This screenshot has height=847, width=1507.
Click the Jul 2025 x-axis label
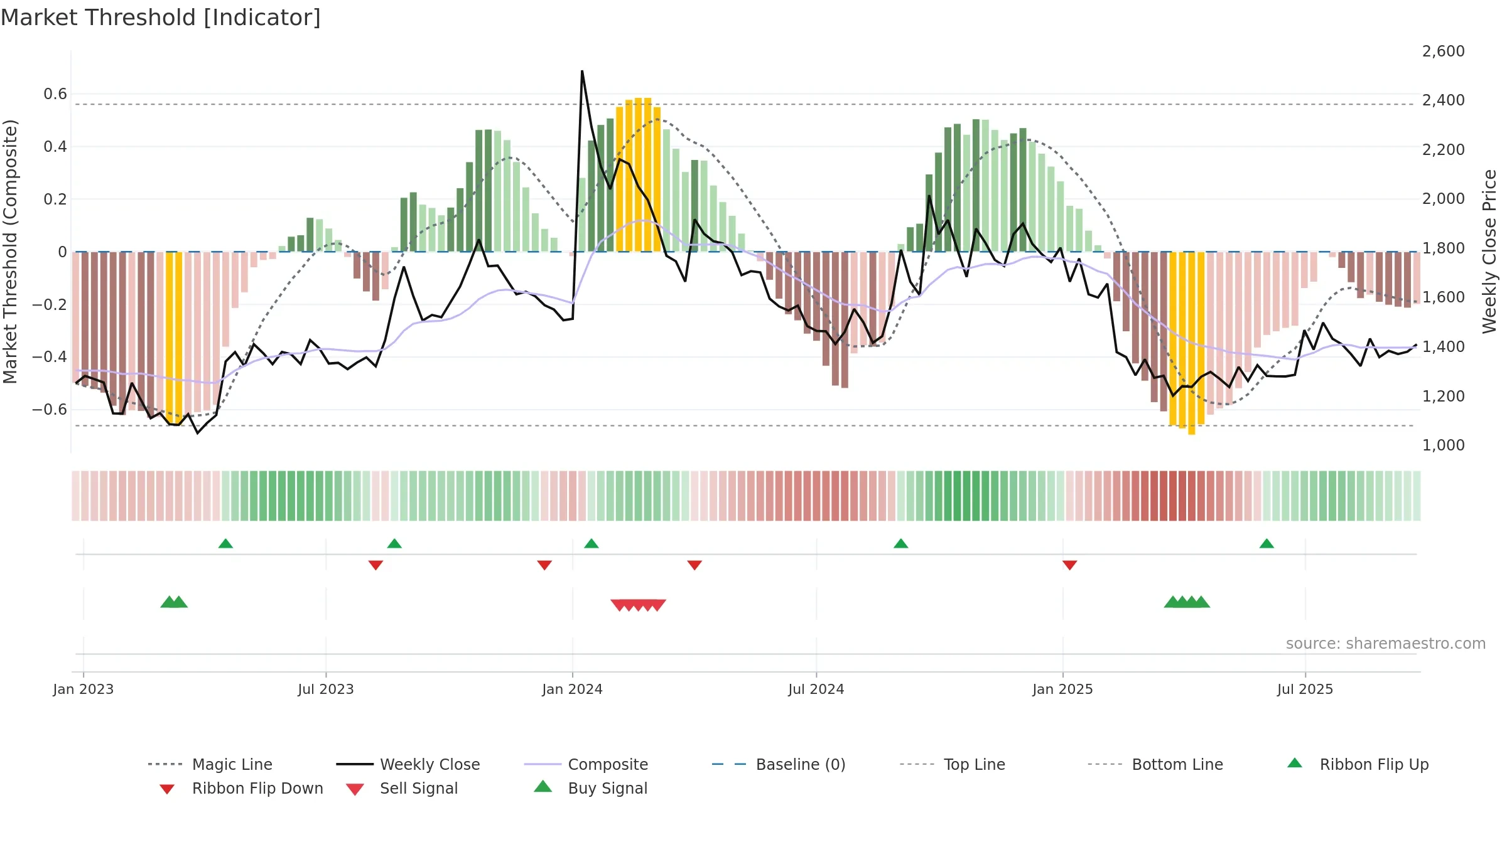pyautogui.click(x=1305, y=689)
